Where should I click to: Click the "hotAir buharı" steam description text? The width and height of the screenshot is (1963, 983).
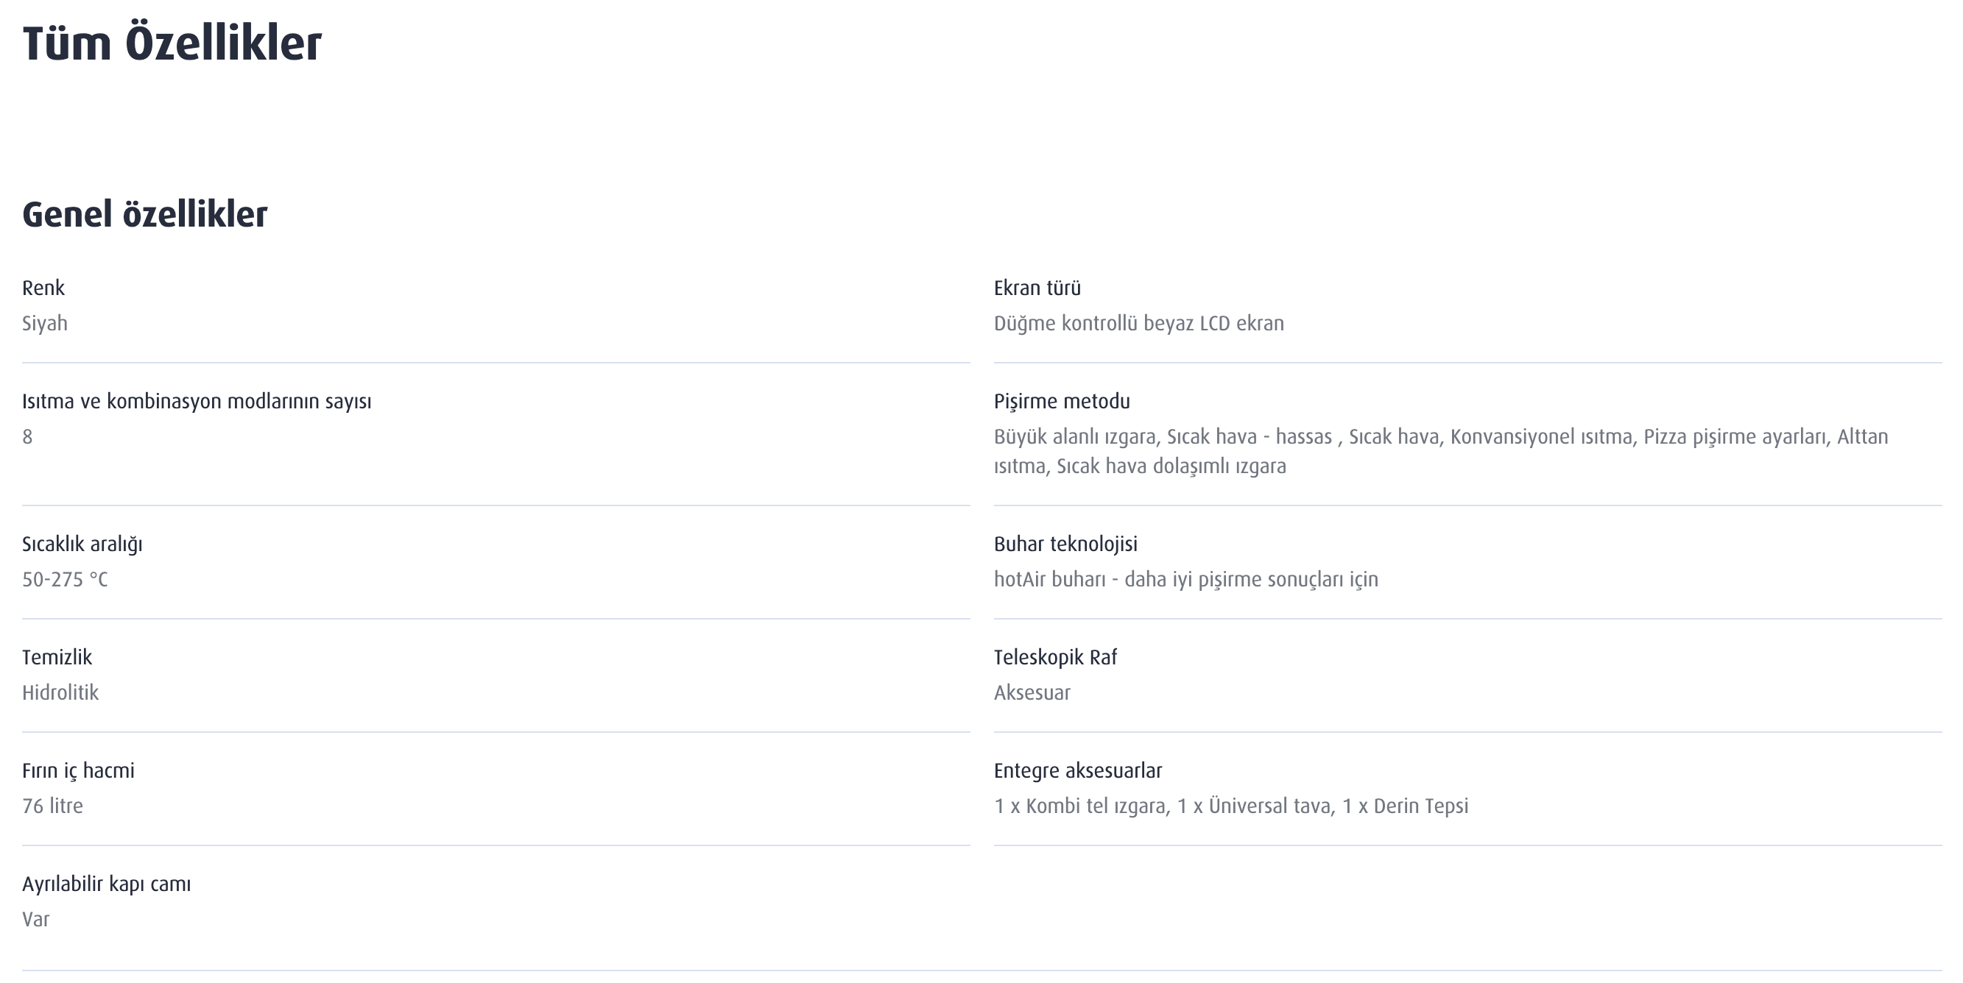click(x=1185, y=580)
